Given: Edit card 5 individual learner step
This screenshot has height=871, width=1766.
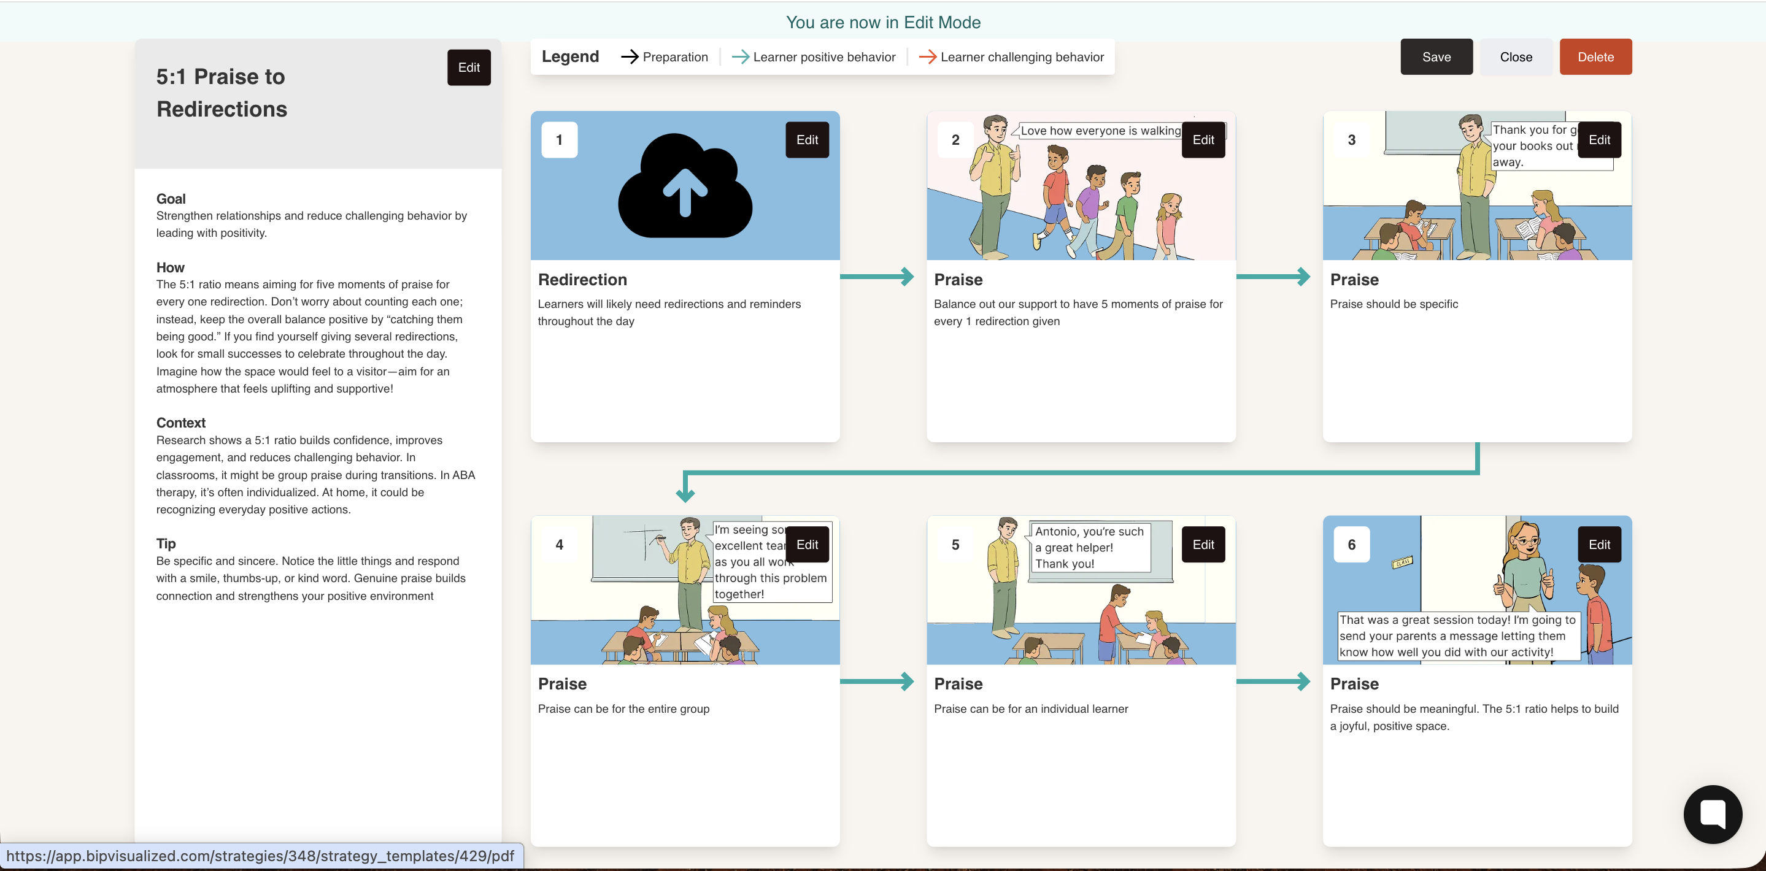Looking at the screenshot, I should point(1203,545).
